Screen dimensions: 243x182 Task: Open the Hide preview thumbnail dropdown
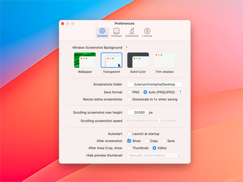(154, 155)
